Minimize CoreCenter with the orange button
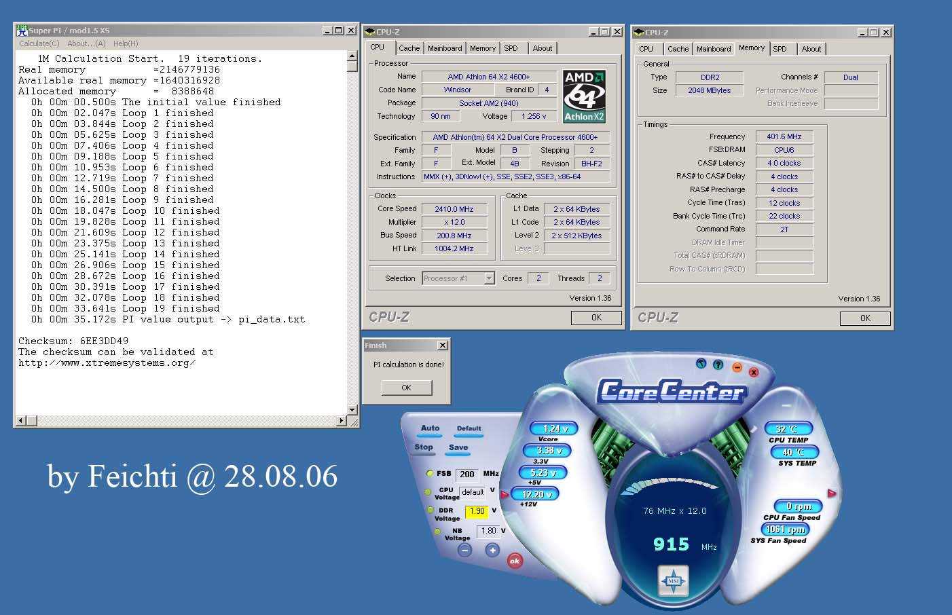 pos(737,367)
